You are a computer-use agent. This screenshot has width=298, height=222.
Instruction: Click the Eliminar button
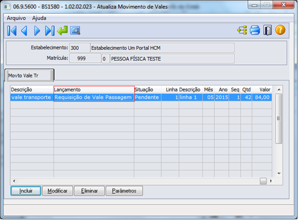click(89, 191)
